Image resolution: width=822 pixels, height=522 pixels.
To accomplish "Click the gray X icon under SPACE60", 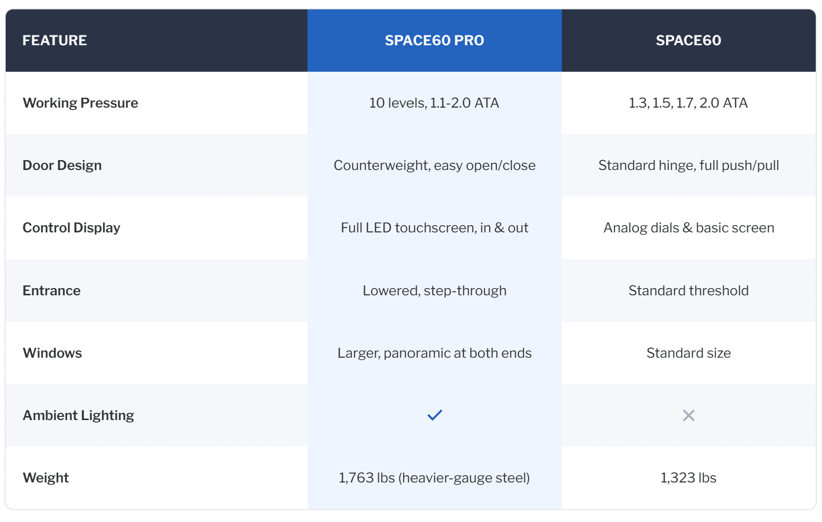I will [688, 415].
